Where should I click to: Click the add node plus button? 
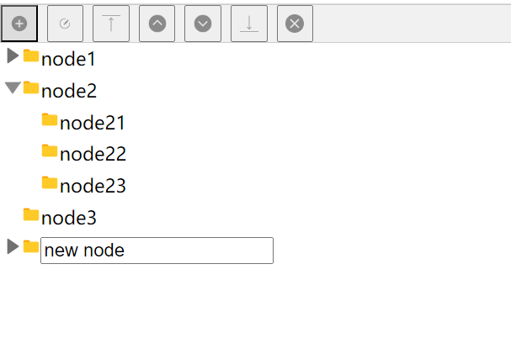click(x=19, y=24)
